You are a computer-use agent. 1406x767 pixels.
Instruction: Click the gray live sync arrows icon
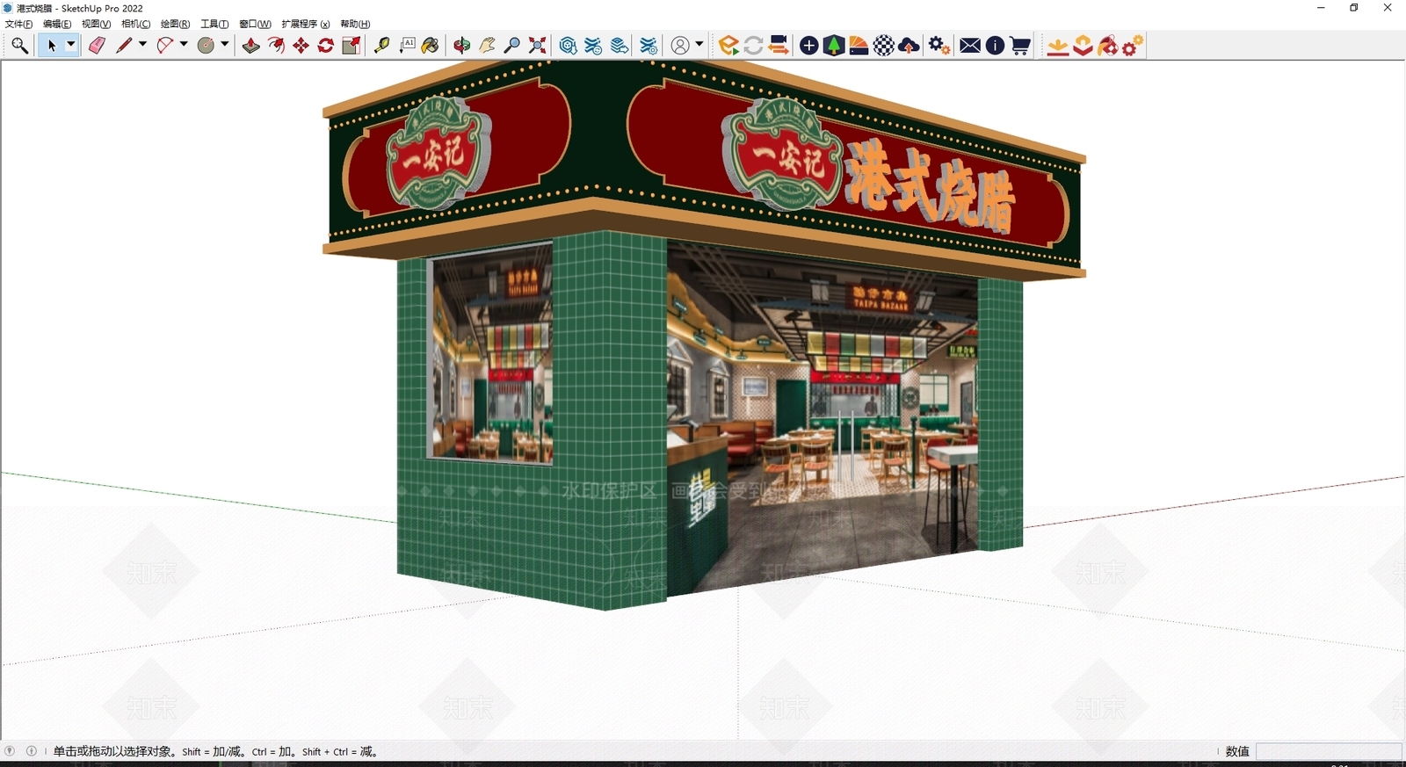pyautogui.click(x=753, y=46)
